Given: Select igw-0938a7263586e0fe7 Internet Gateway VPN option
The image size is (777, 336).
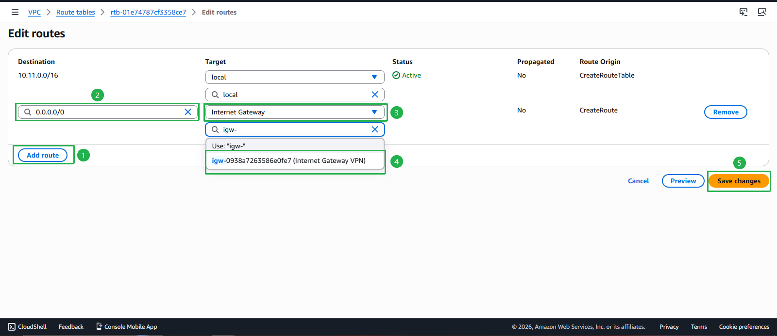Looking at the screenshot, I should [295, 160].
